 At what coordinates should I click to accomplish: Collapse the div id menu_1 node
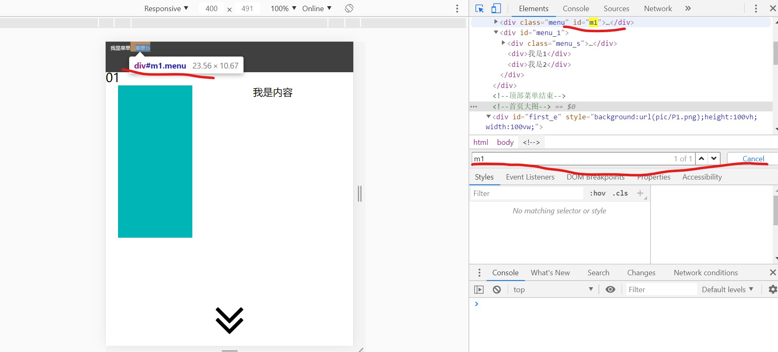[x=496, y=32]
